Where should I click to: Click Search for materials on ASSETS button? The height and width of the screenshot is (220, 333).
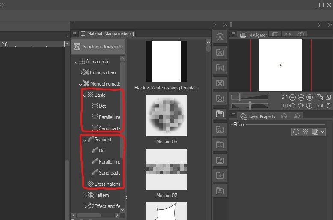click(x=98, y=47)
